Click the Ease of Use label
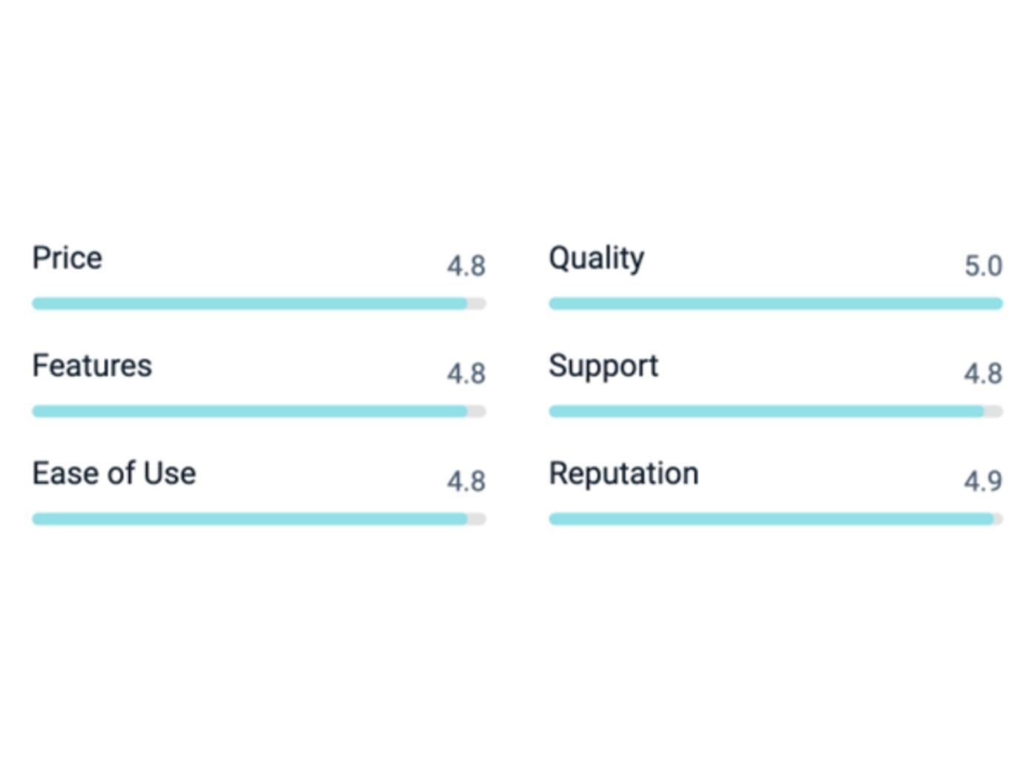 114,473
